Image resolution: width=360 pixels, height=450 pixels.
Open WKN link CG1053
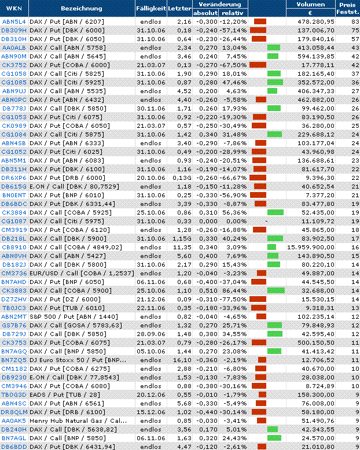coord(14,117)
